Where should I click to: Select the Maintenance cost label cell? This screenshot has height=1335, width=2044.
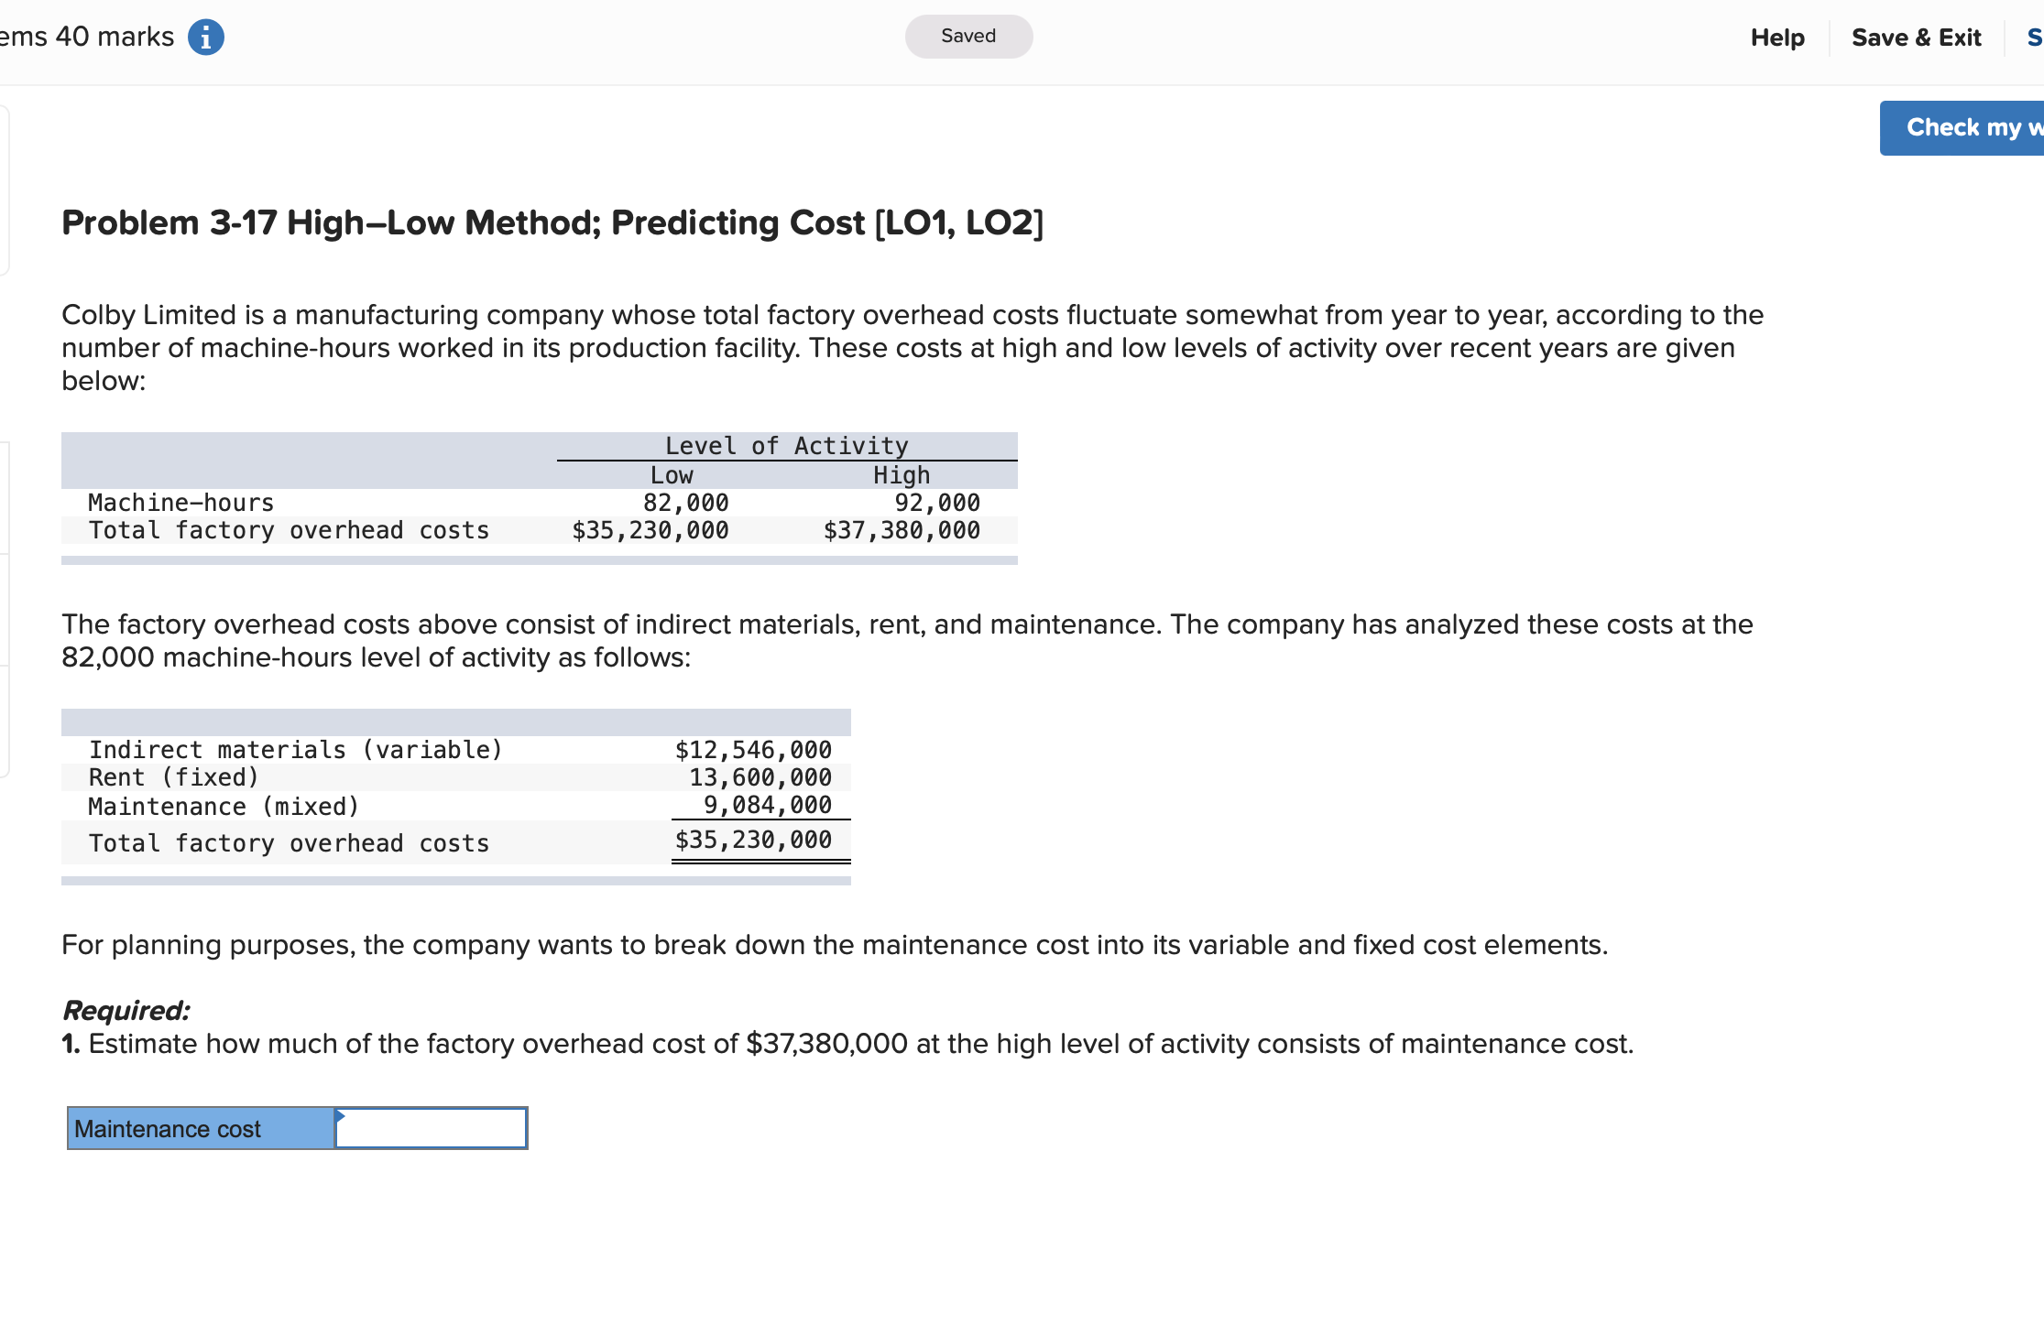point(201,1128)
